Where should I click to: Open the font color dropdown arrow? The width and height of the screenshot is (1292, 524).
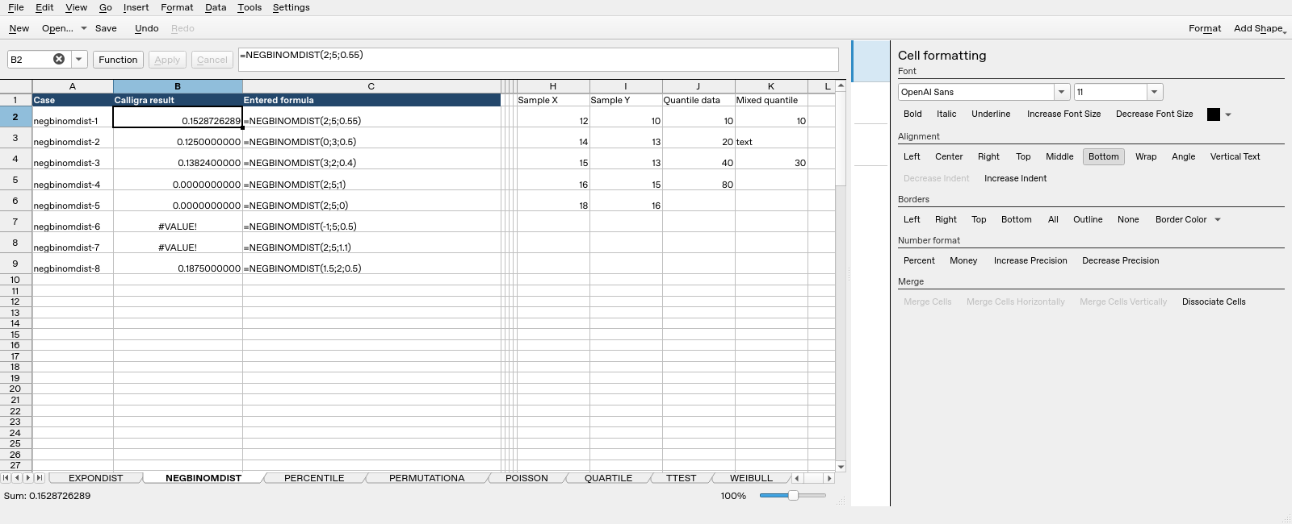pos(1228,114)
